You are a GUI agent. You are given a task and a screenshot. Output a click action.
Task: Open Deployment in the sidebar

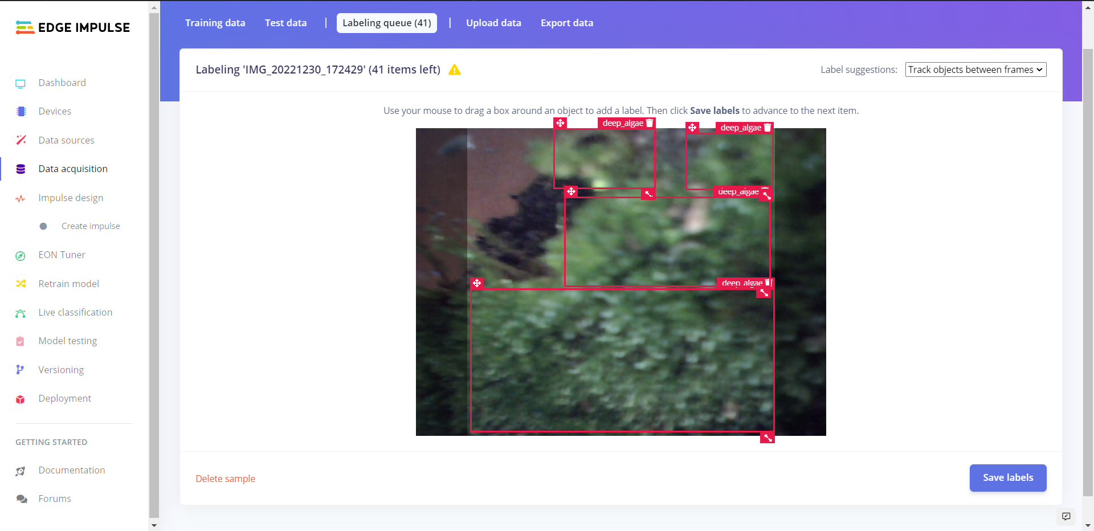pyautogui.click(x=64, y=398)
